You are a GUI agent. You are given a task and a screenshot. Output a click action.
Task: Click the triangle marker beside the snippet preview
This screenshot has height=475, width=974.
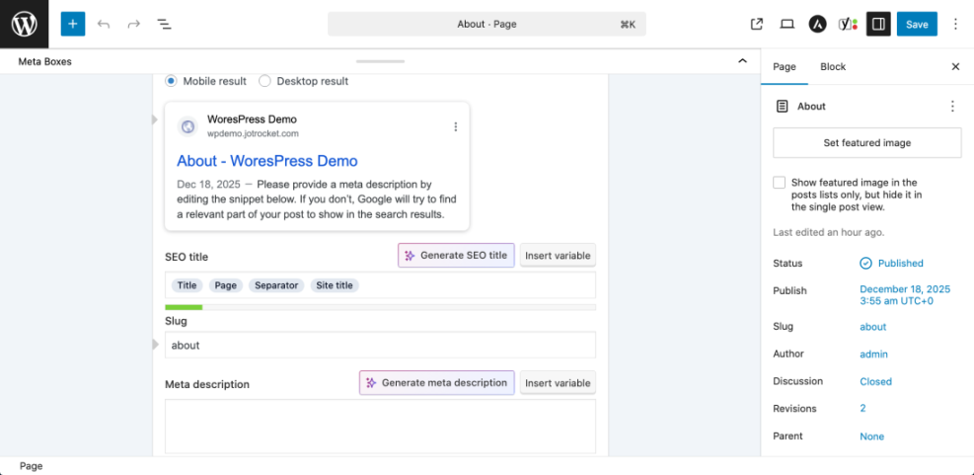click(x=155, y=119)
